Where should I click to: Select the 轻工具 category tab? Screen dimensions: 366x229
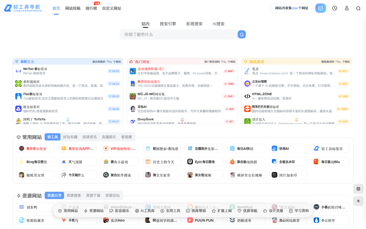pos(53,137)
